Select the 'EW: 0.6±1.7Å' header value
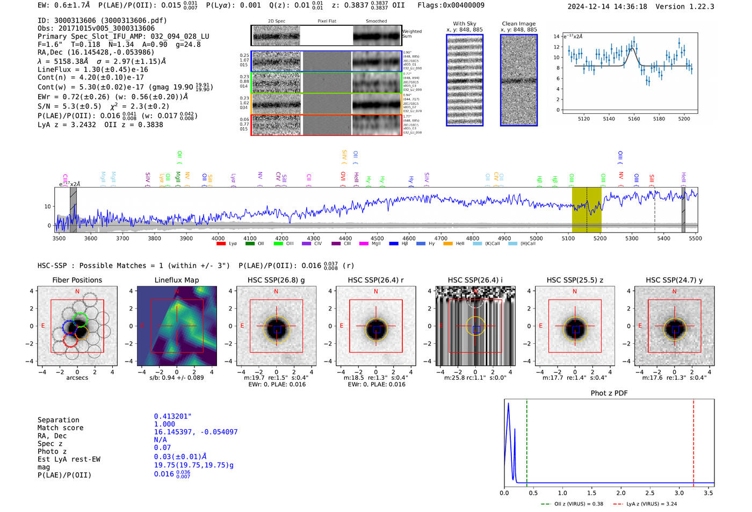The height and width of the screenshot is (512, 752). tap(63, 5)
